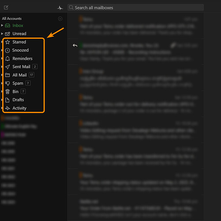Select the Spam thumbs-down icon
Screen dimensions: 221x221
point(7,84)
